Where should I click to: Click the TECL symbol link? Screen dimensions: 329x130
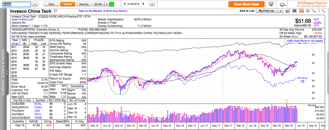coord(38,114)
